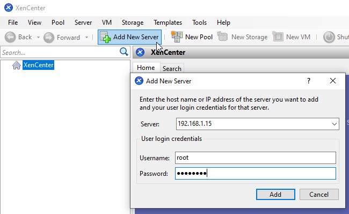Click the search magnifier icon

click(123, 52)
